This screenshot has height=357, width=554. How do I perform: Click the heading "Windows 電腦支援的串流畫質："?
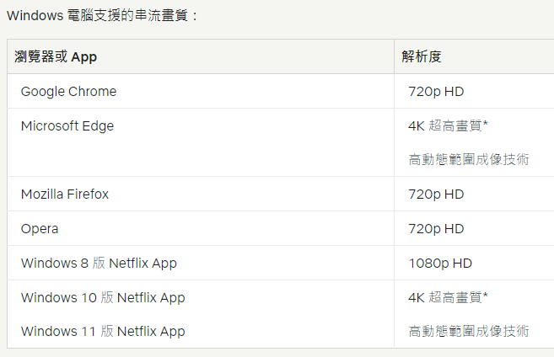[x=103, y=15]
